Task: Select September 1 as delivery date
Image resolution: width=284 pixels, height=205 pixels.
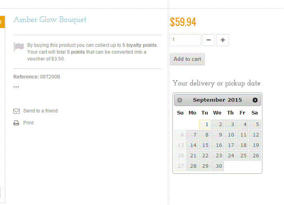Action: (x=205, y=125)
